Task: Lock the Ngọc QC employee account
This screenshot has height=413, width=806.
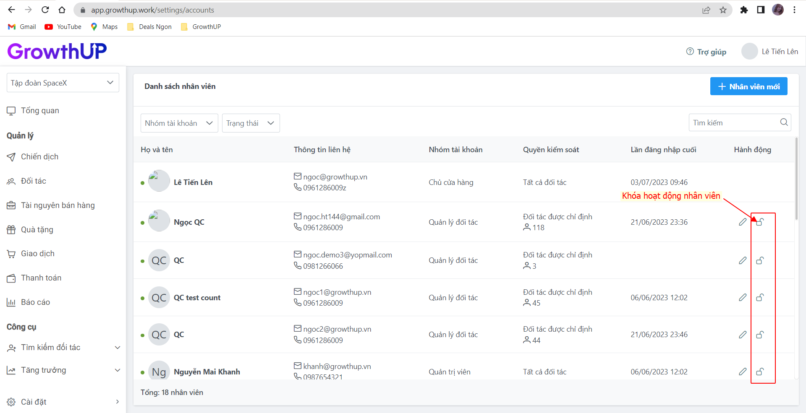Action: [x=760, y=222]
